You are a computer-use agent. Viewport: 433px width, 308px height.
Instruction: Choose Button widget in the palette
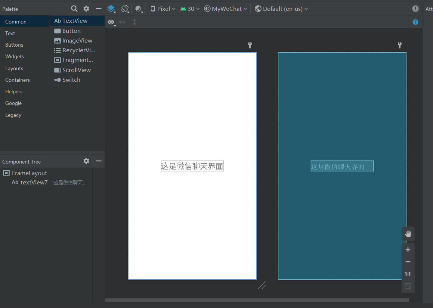coord(77,31)
